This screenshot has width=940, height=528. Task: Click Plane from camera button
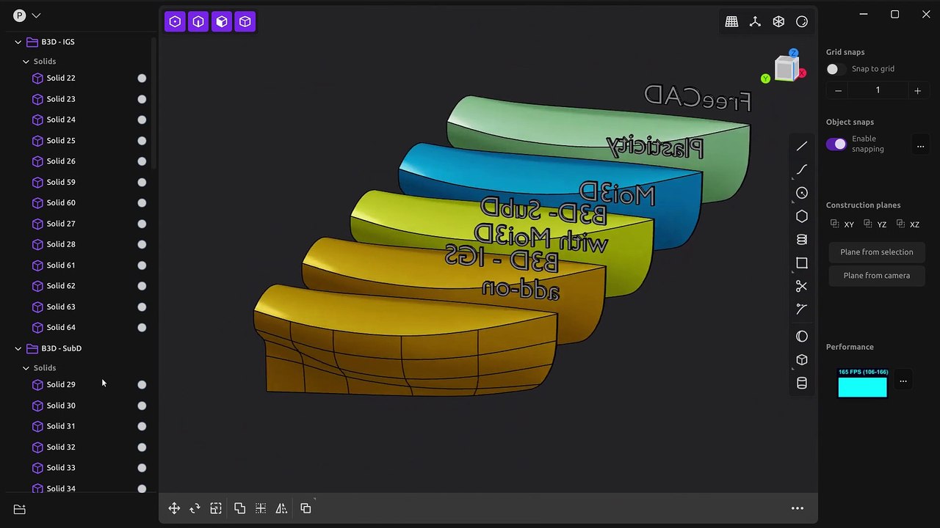[877, 276]
